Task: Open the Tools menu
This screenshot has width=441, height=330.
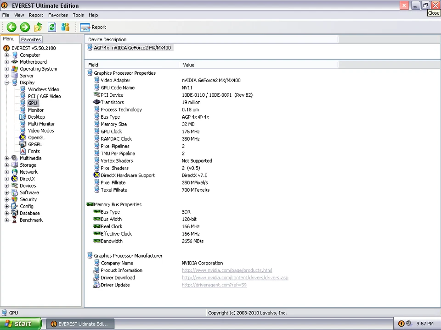Action: point(78,15)
